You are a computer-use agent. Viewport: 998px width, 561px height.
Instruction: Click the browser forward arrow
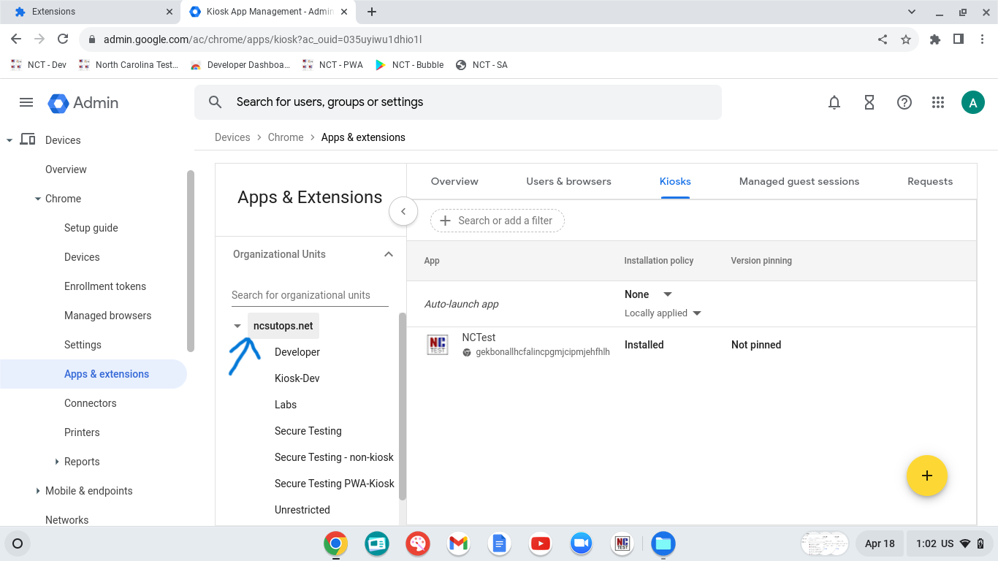(39, 39)
